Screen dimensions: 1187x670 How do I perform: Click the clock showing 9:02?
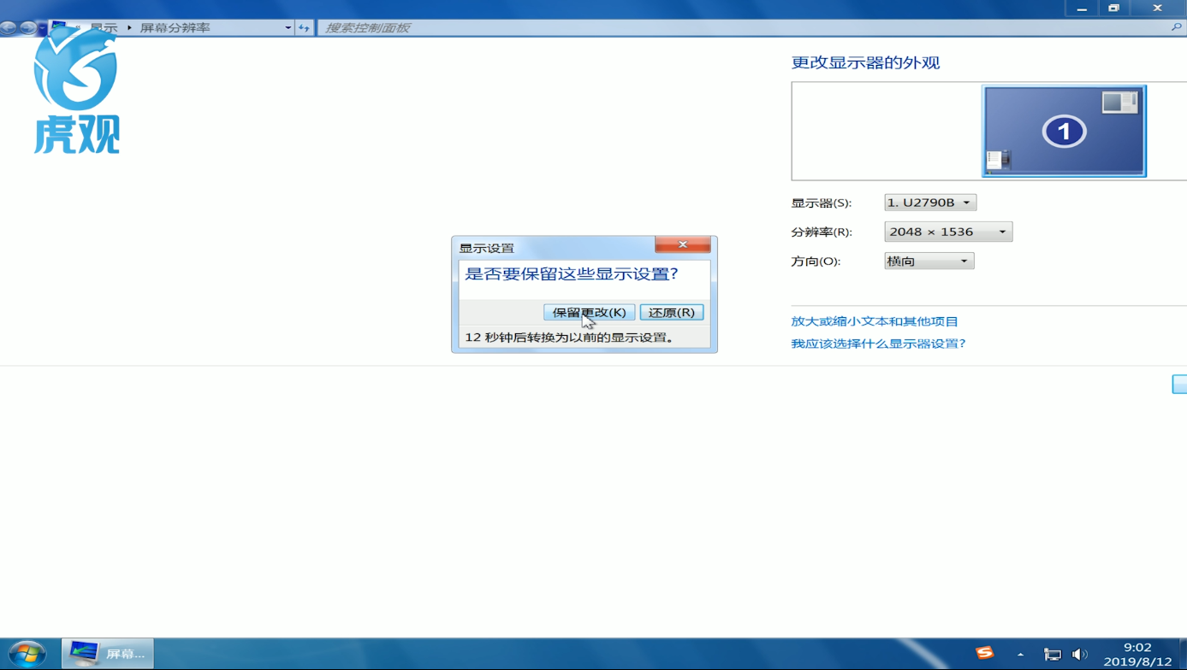click(1137, 654)
